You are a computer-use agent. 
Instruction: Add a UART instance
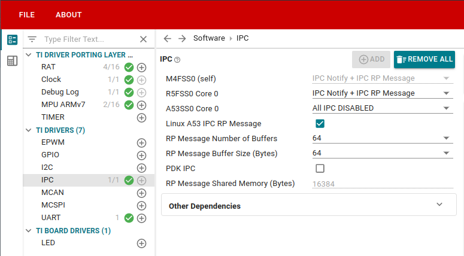[x=141, y=218]
